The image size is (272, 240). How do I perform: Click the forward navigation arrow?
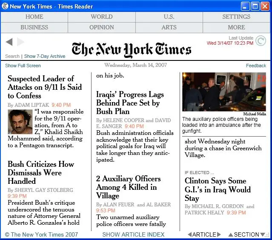pos(20,42)
